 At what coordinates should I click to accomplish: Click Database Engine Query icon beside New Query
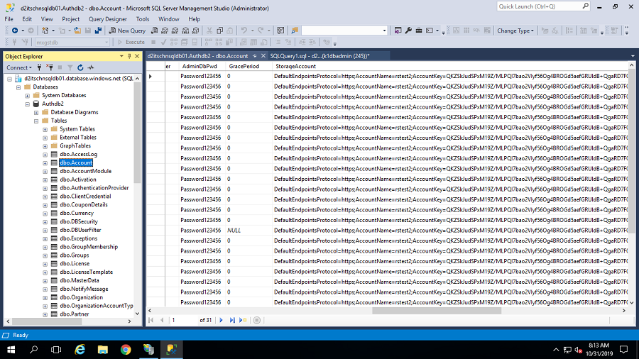[x=155, y=31]
